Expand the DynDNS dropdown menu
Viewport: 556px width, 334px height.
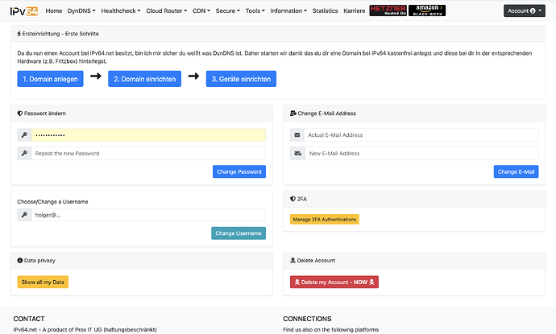tap(81, 11)
